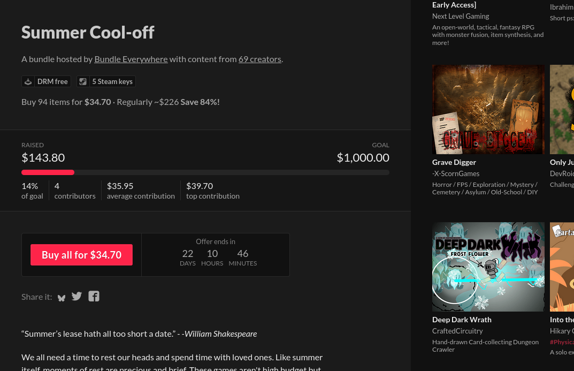View the 69 creators list
Image resolution: width=574 pixels, height=371 pixels.
[x=259, y=59]
